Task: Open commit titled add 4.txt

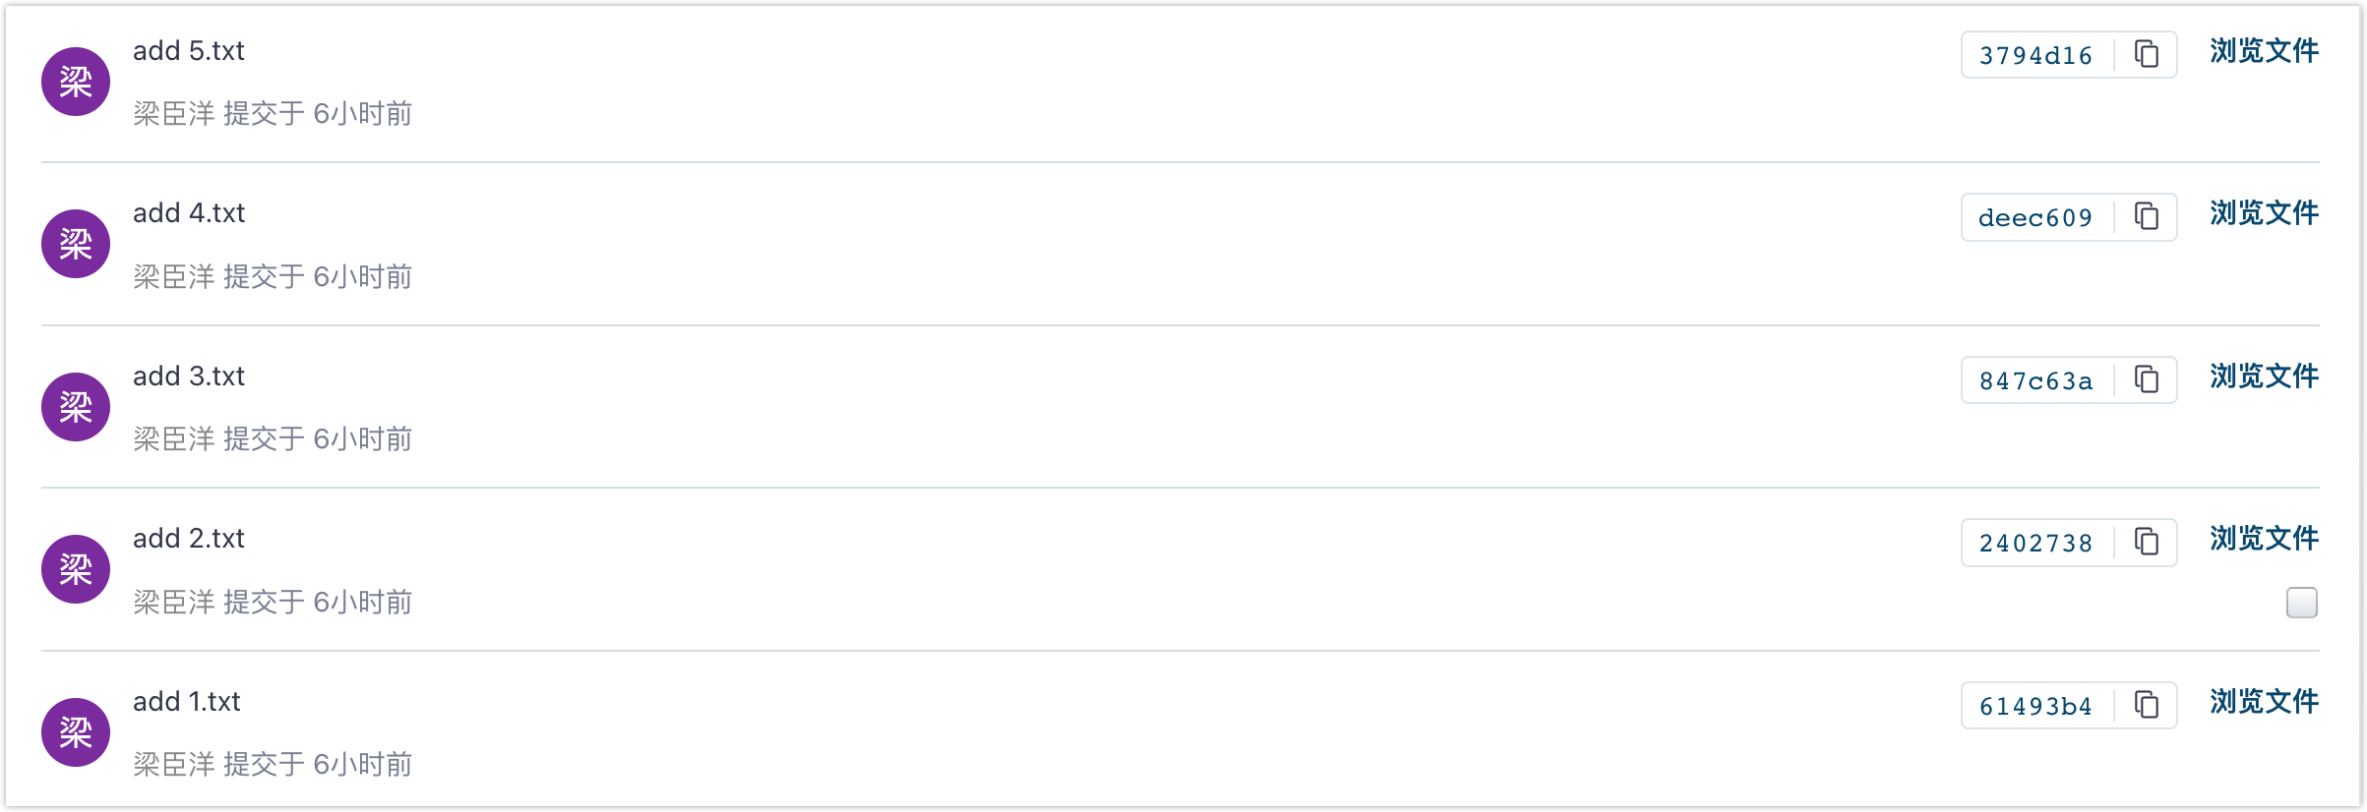Action: click(x=189, y=213)
